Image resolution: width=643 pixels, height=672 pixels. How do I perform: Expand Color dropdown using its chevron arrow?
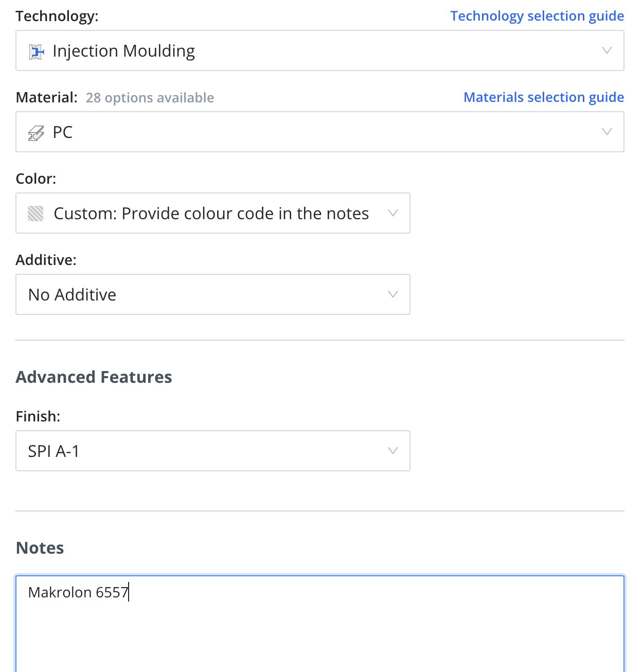393,213
